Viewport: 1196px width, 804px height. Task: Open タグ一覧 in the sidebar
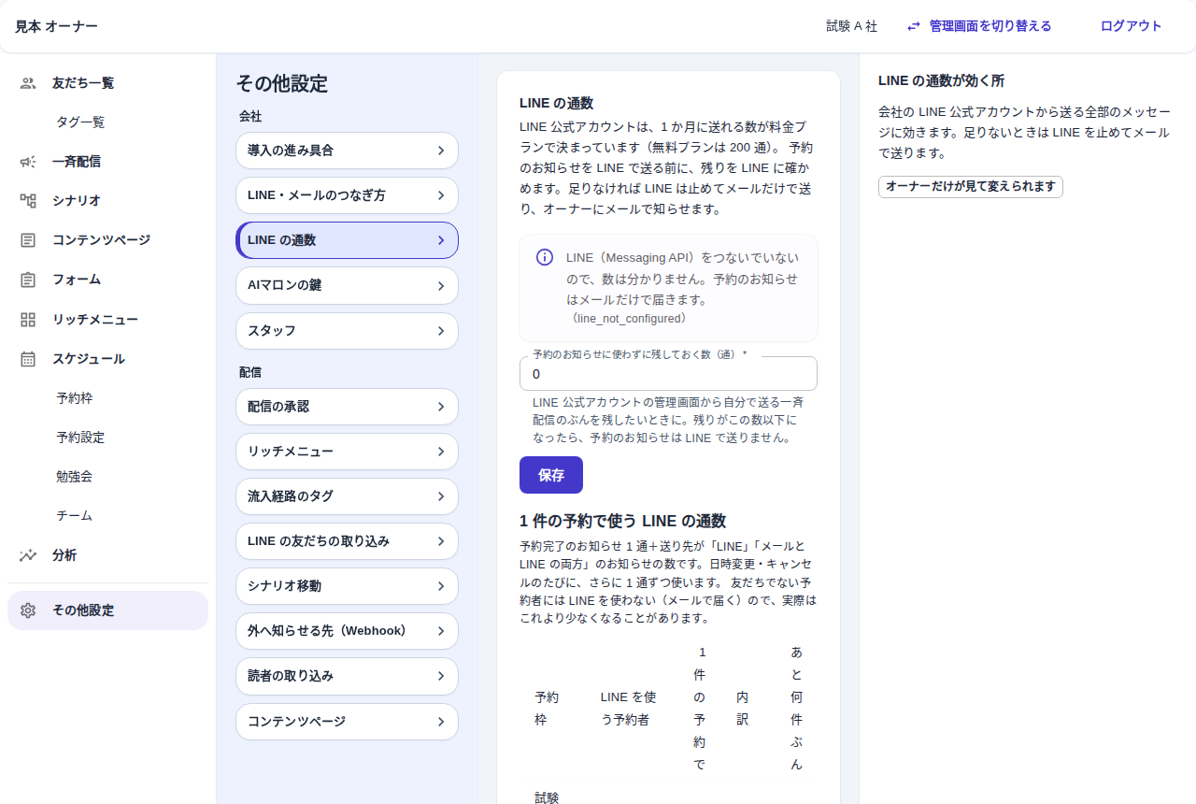(x=107, y=122)
